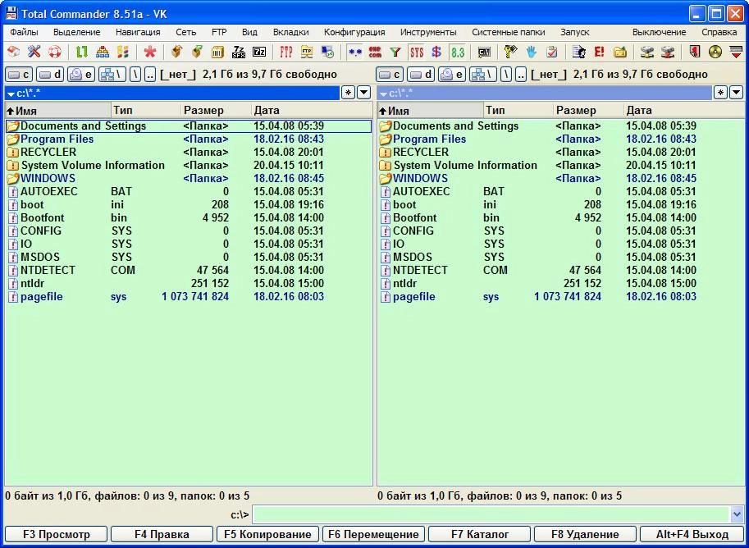Open the Справка menu

719,32
